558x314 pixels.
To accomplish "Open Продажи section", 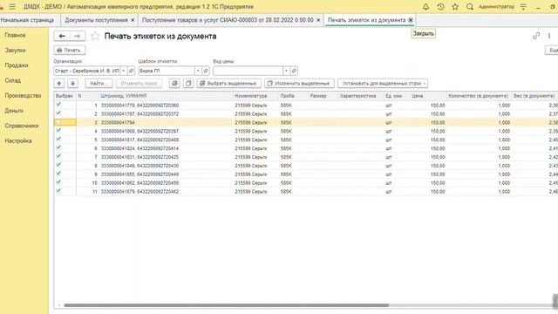I will coord(17,65).
